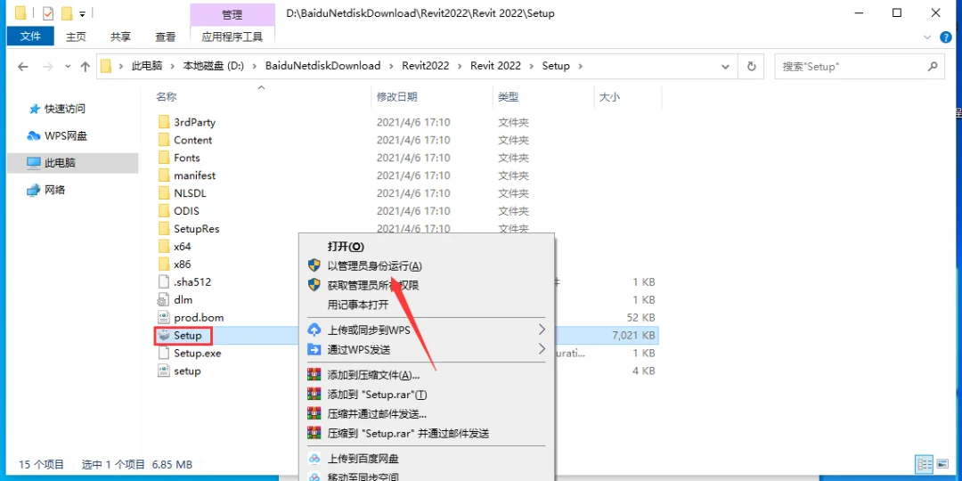Refresh the current folder view

[x=751, y=66]
